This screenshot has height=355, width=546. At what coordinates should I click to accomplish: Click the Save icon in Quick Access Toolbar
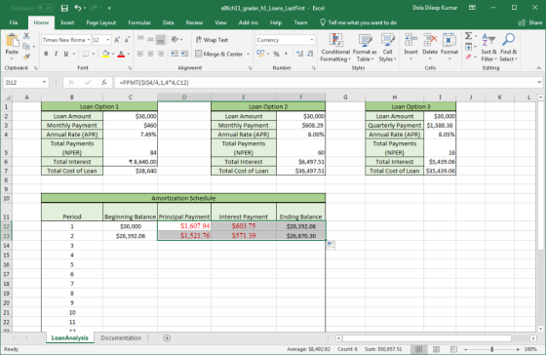click(x=64, y=8)
